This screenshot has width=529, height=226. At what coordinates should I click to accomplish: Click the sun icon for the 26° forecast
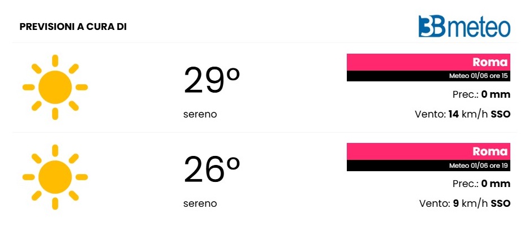(x=55, y=177)
